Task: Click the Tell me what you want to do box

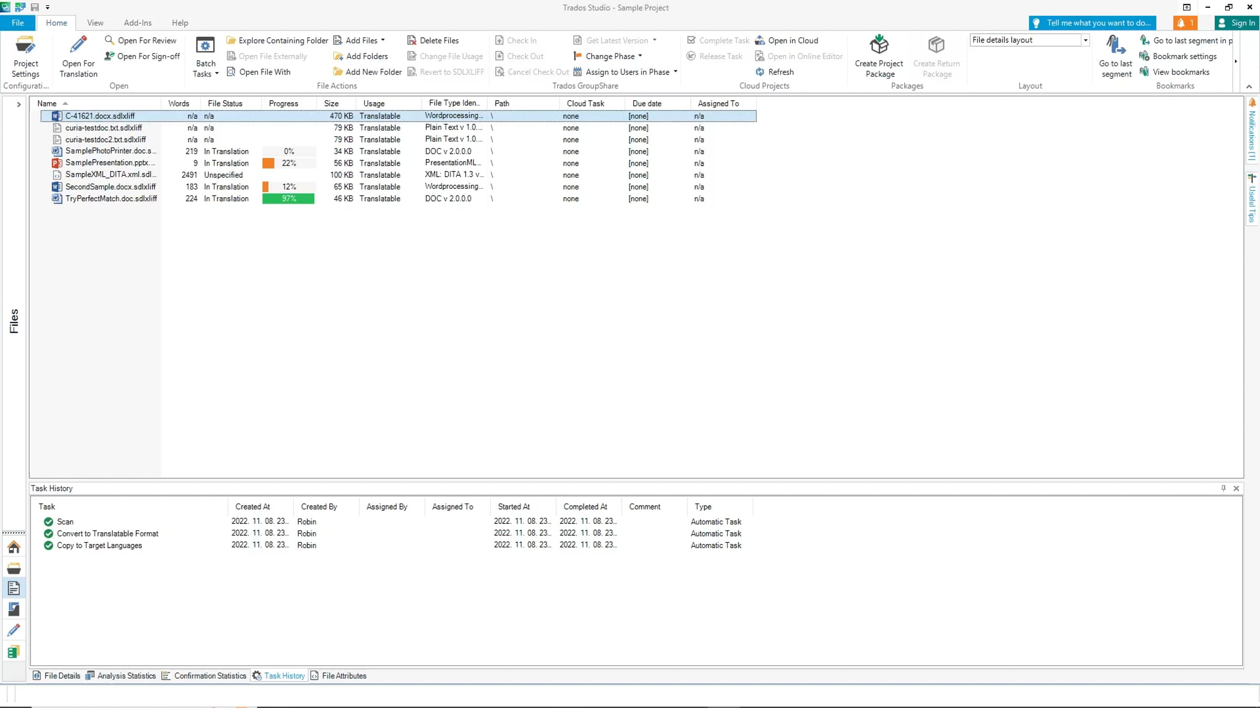Action: 1092,23
